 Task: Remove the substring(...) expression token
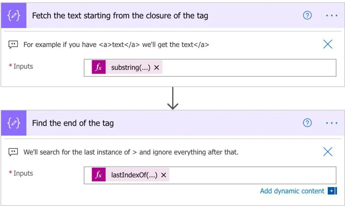pyautogui.click(x=156, y=68)
